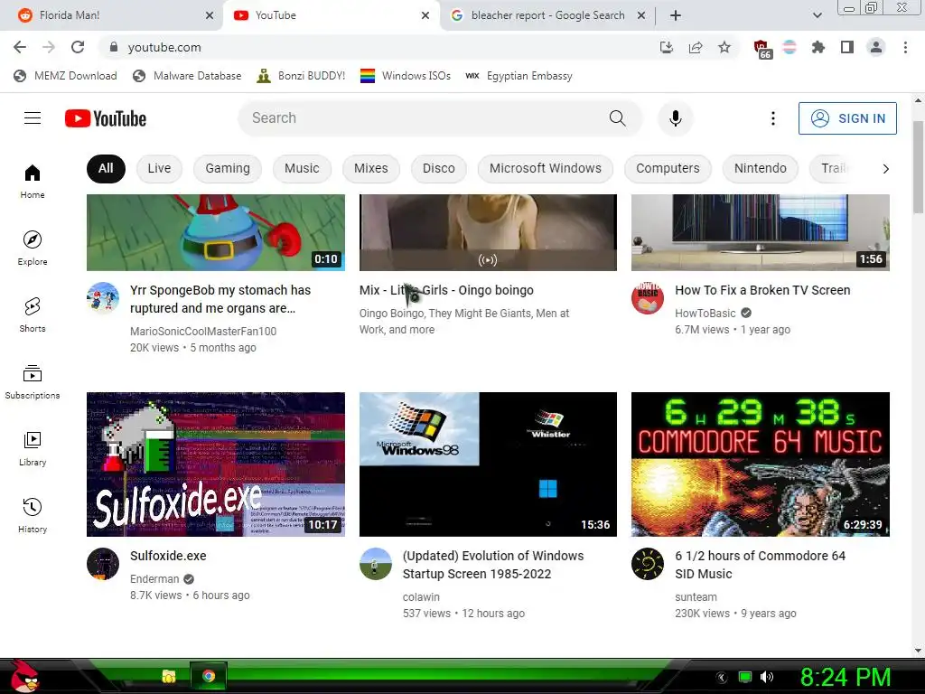
Task: Select the Live filter chip
Action: [159, 168]
